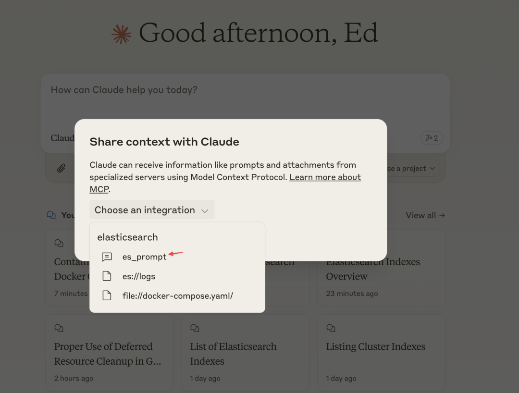Image resolution: width=519 pixels, height=393 pixels.
Task: Click the es://logs document icon
Action: [x=107, y=276]
